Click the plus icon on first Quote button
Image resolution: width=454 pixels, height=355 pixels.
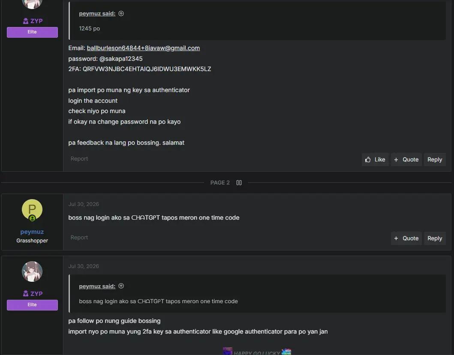[396, 159]
